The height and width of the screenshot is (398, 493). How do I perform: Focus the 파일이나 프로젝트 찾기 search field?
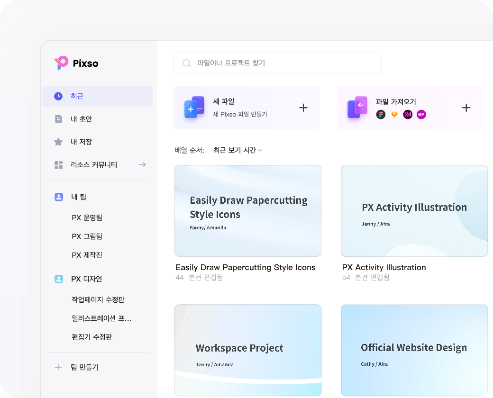pos(277,63)
